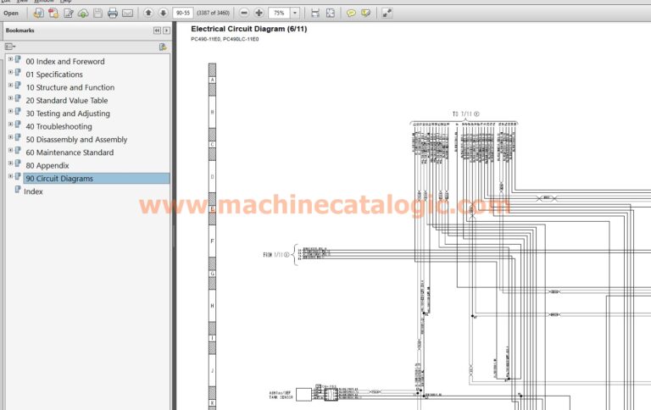651x410 pixels.
Task: Click the save floppy disk icon
Action: (x=98, y=14)
